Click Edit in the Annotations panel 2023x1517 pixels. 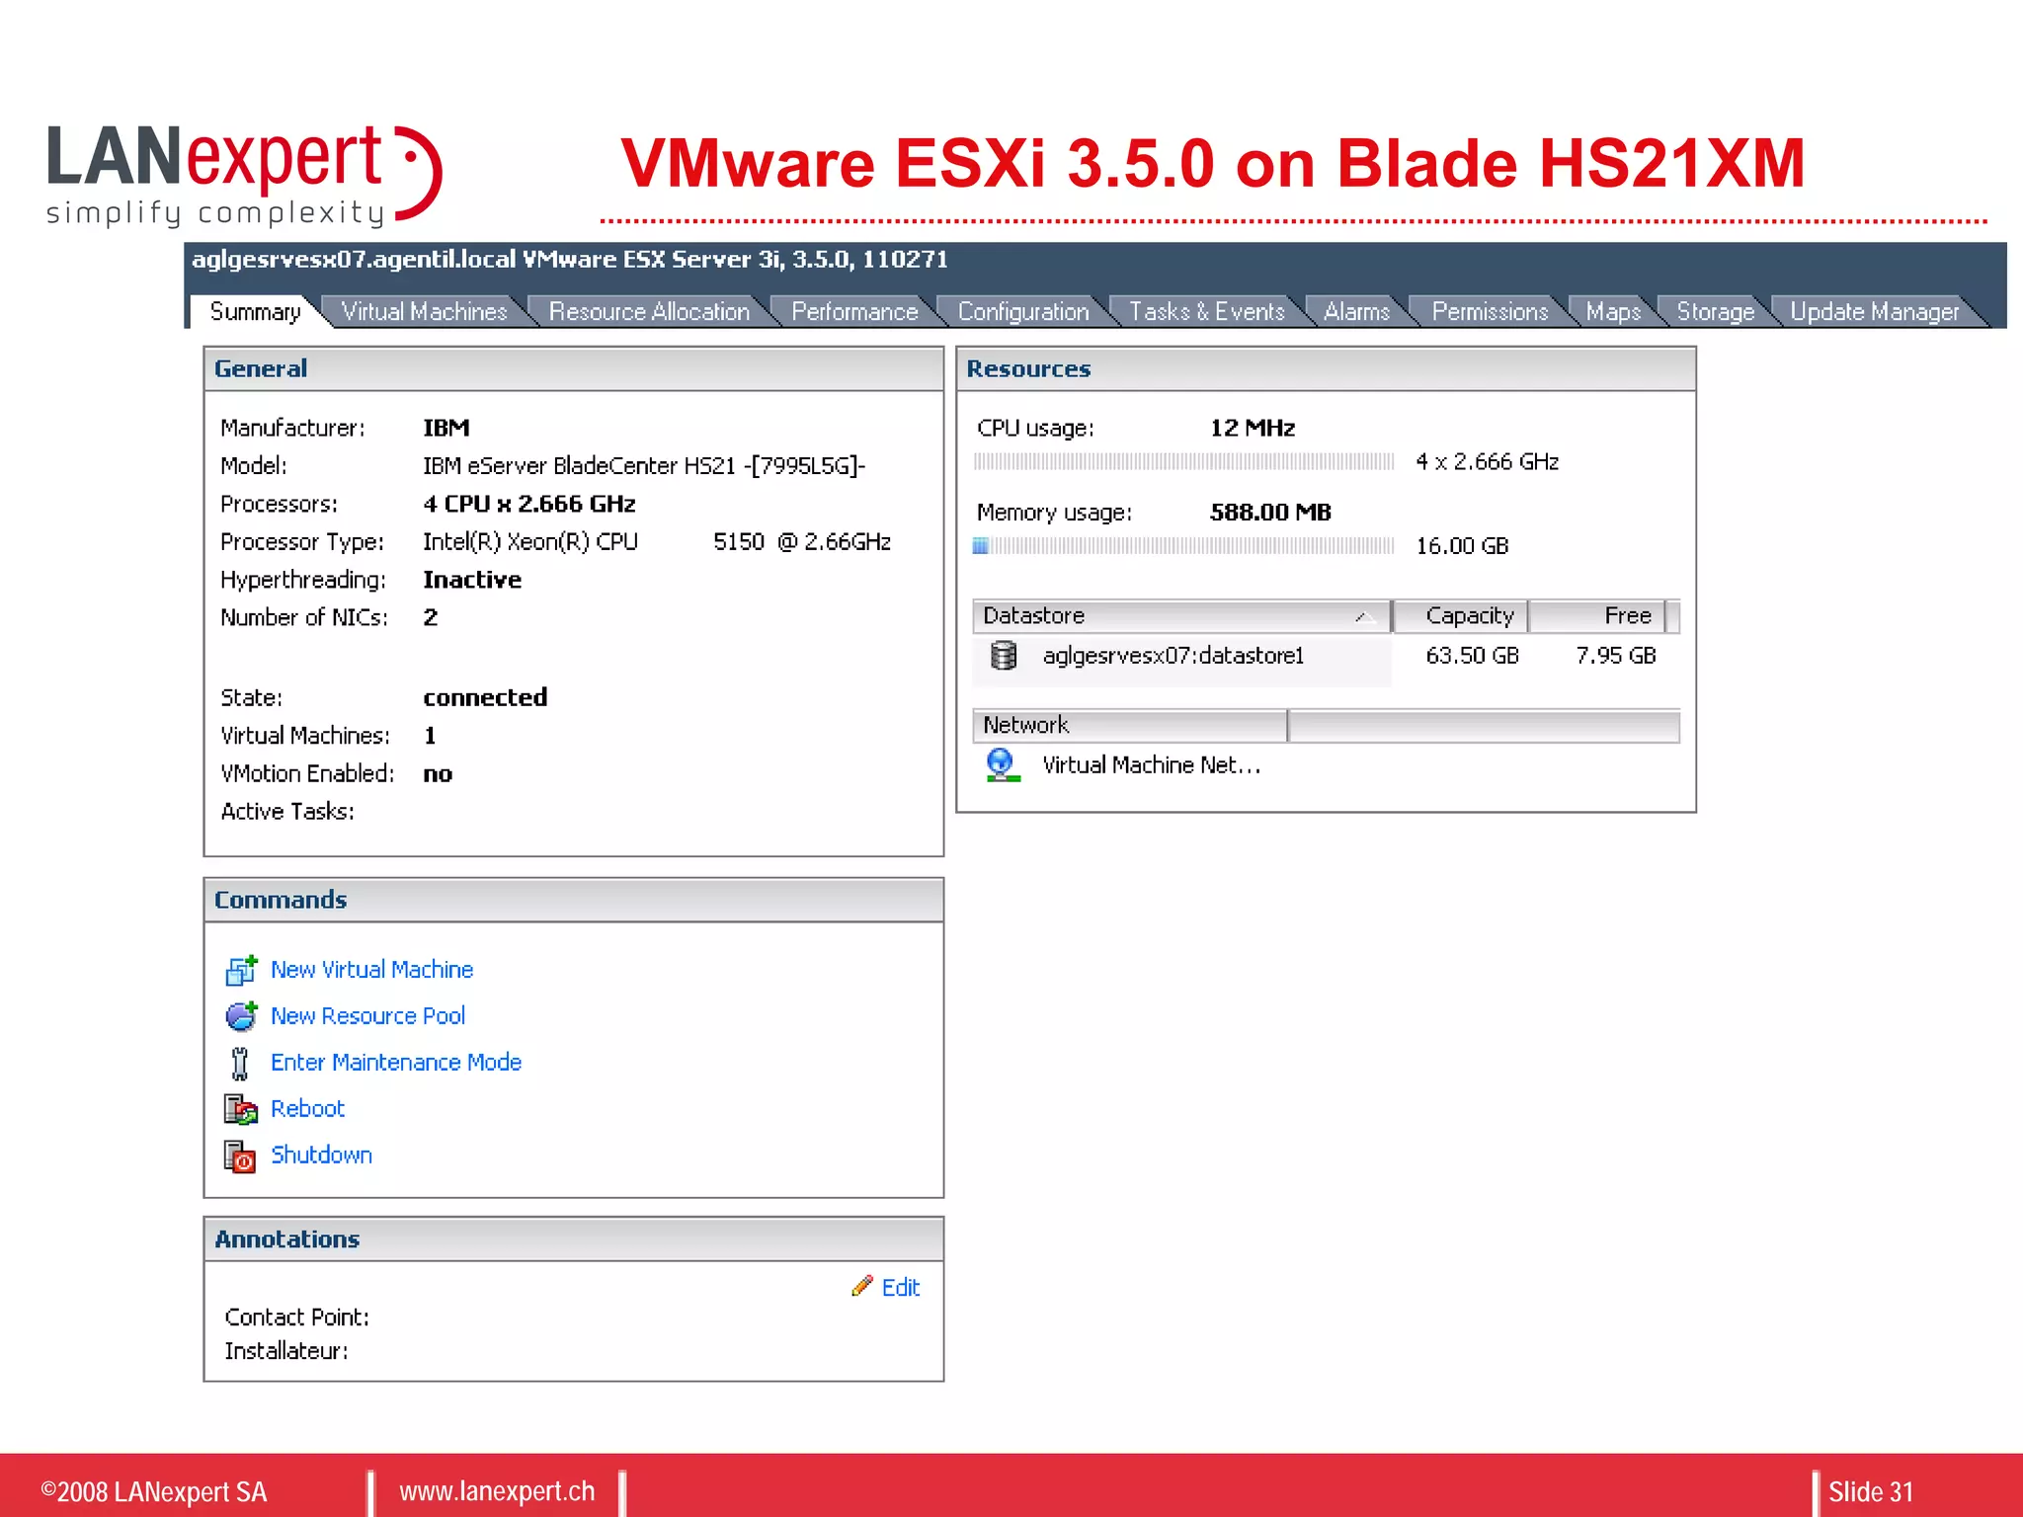[900, 1288]
